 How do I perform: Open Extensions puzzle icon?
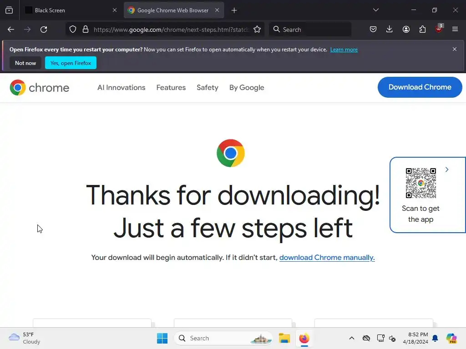point(422,29)
